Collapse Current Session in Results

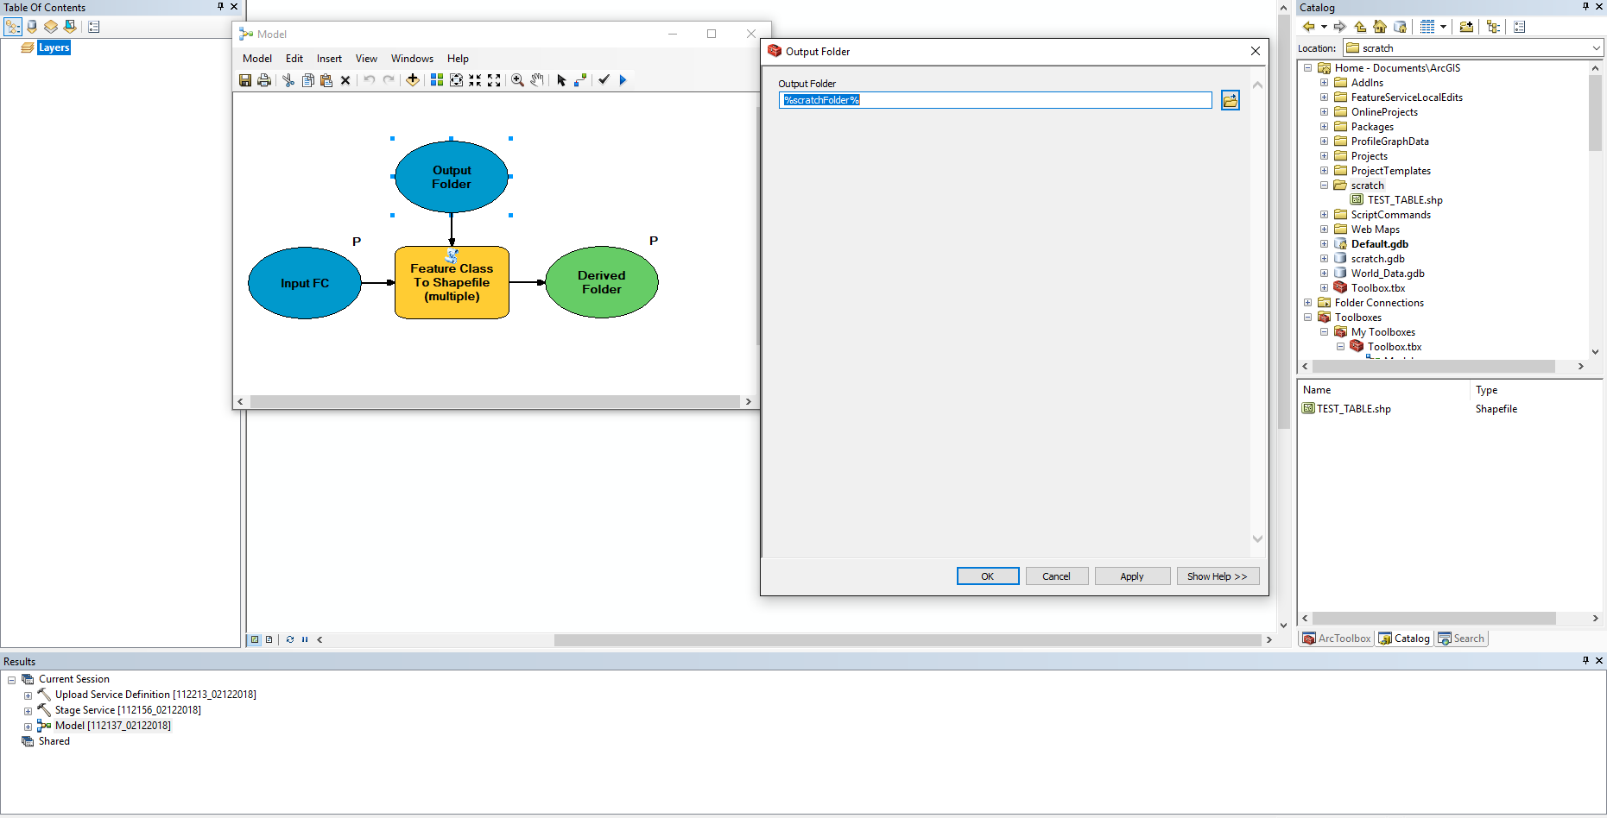pyautogui.click(x=11, y=680)
